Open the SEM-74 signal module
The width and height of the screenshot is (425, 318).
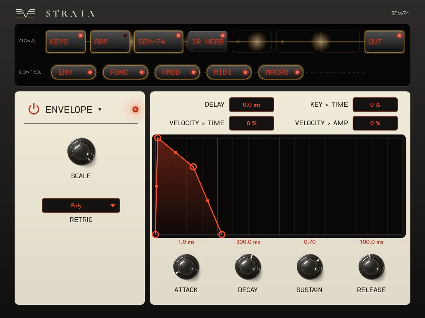[159, 42]
